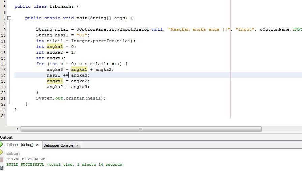Close the Debugger Console tab
The height and width of the screenshot is (171, 302).
click(x=77, y=146)
